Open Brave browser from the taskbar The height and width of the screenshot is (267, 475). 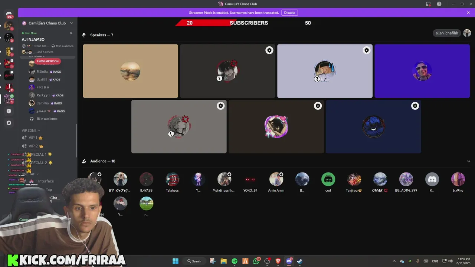click(x=278, y=261)
